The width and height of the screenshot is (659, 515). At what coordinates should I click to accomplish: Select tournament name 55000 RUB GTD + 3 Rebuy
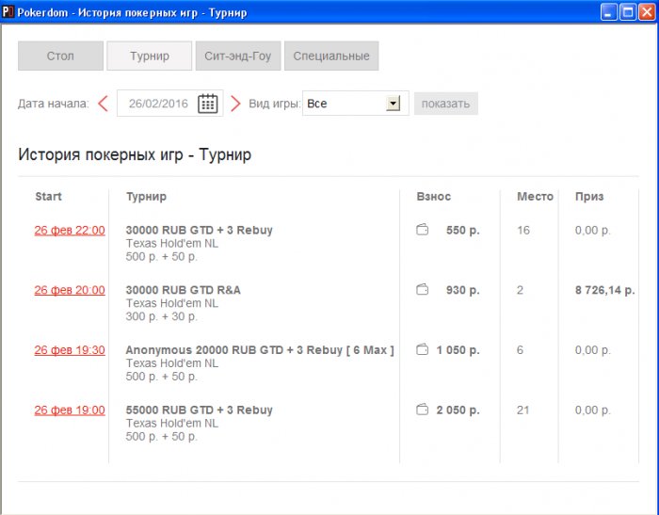click(200, 410)
